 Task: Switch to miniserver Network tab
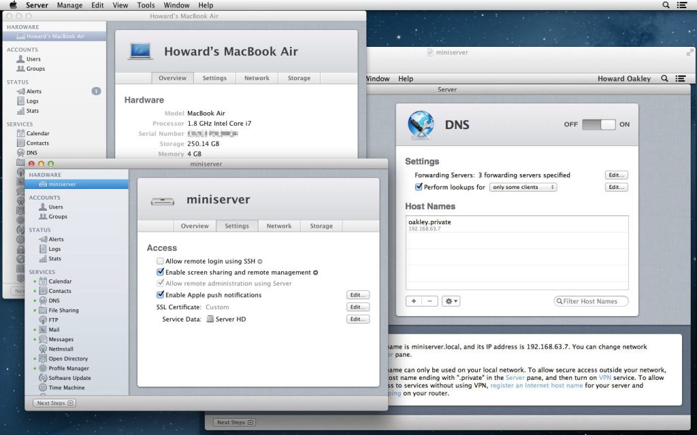tap(279, 226)
